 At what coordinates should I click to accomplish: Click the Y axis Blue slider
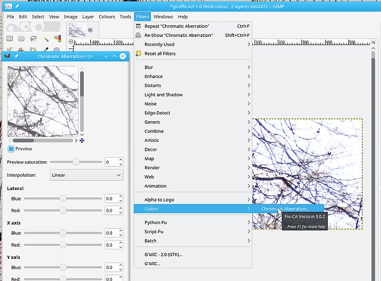point(63,267)
